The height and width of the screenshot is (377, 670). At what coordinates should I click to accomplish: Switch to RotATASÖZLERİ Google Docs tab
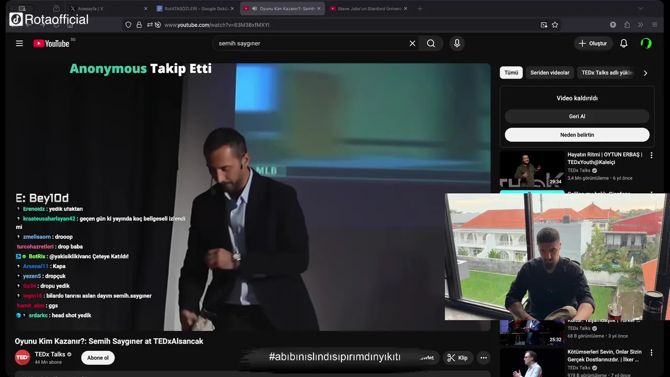click(196, 8)
